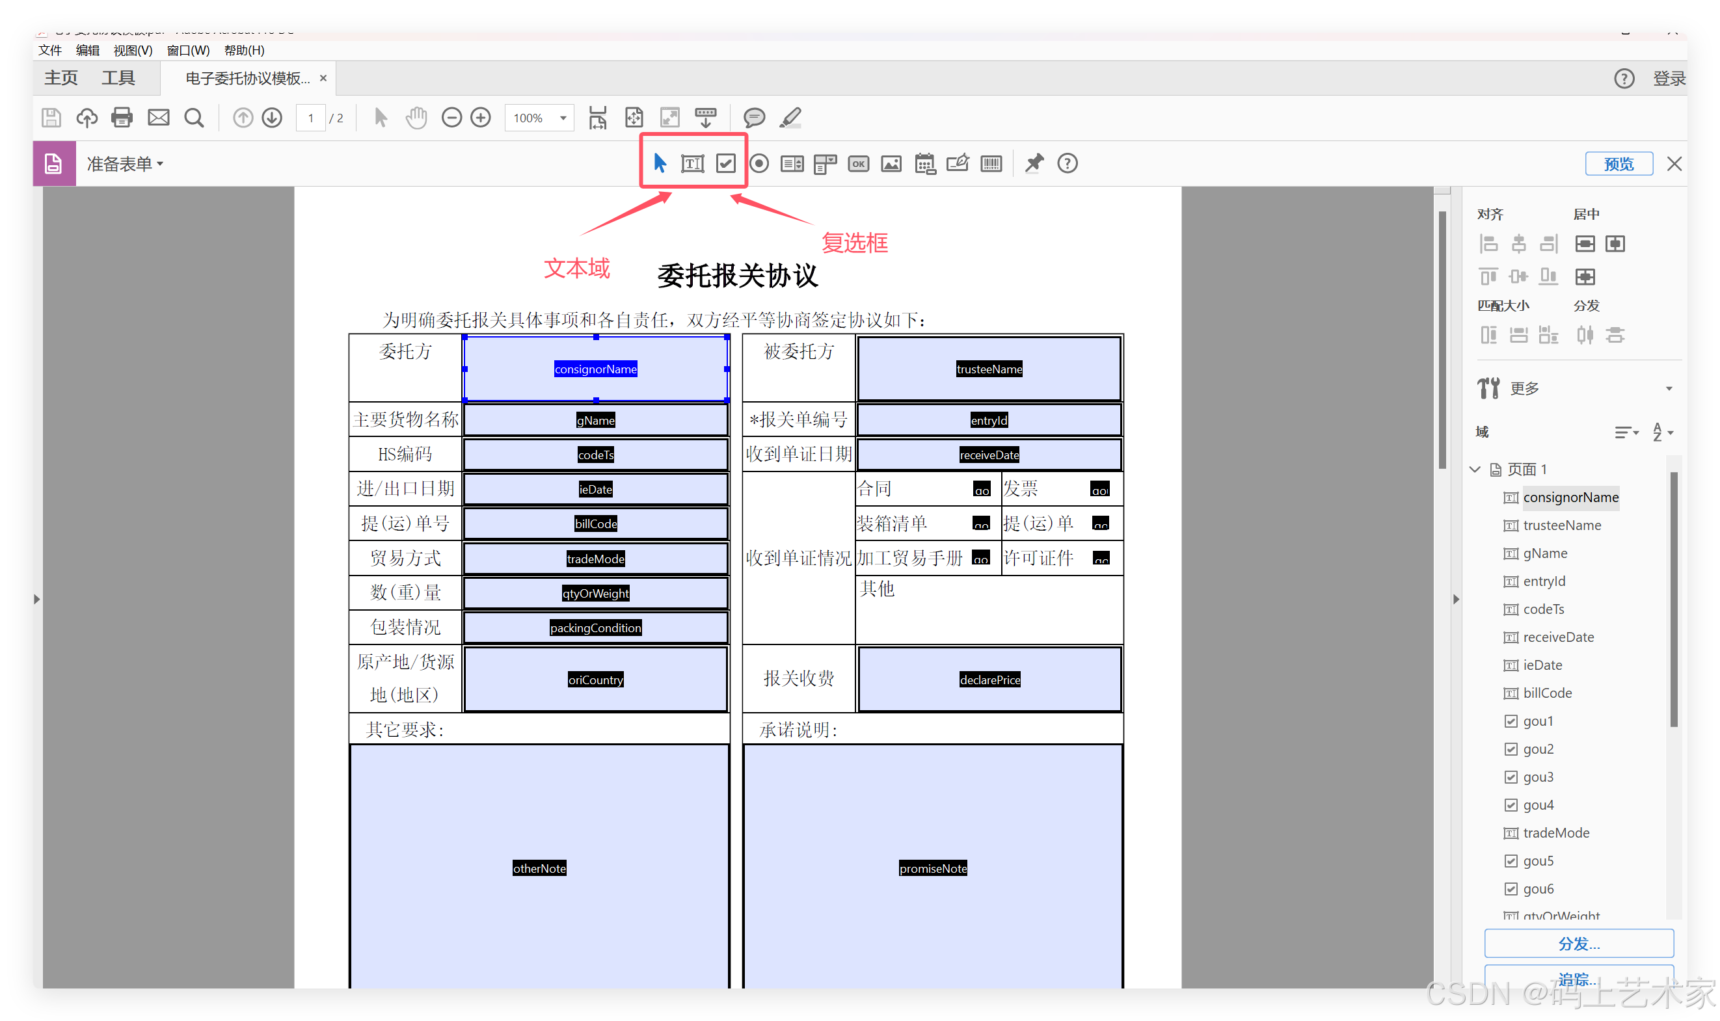Click align left edges icon
The image size is (1720, 1021).
coord(1488,244)
